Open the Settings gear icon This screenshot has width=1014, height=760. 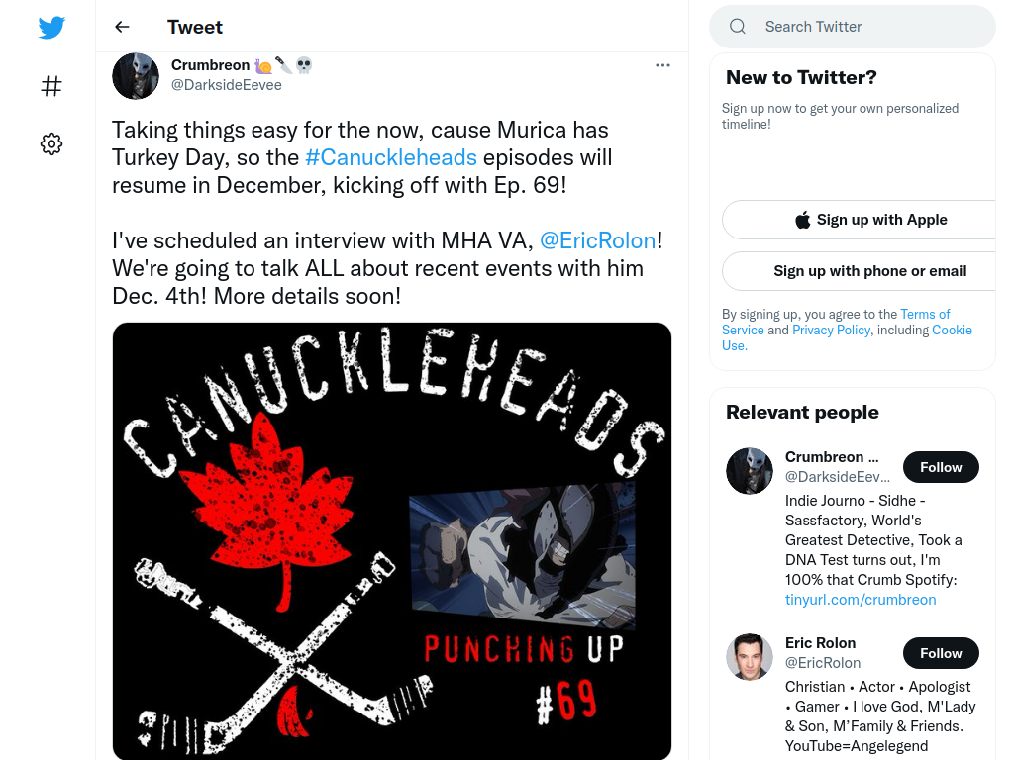pos(51,143)
